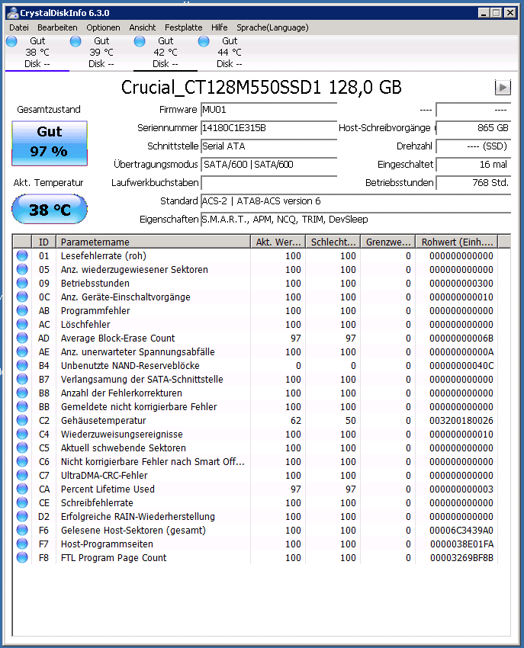This screenshot has height=648, width=524.
Task: Open the Sprache(Language) menu
Action: [272, 27]
